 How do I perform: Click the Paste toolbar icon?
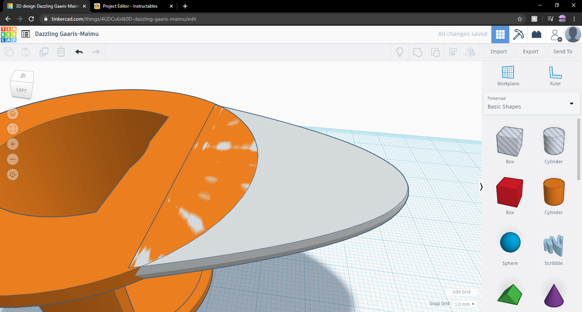26,52
